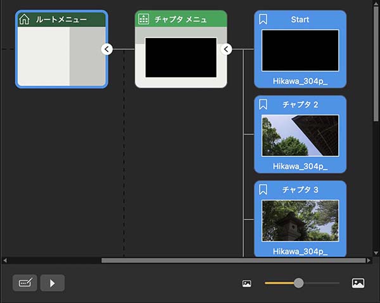Click the bookmark icon on the Start node
Viewport: 380px width, 303px height.
point(263,19)
